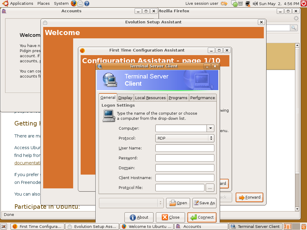
Task: Click Forward in Evolution Setup Assistant
Action: 249,197
